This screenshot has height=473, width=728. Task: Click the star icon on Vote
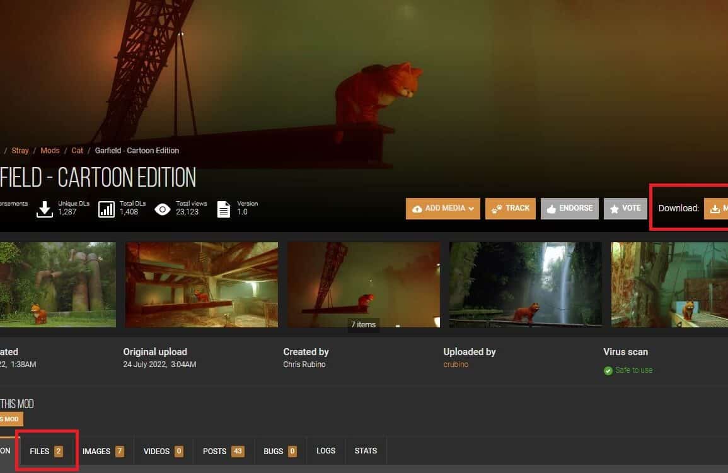click(615, 209)
